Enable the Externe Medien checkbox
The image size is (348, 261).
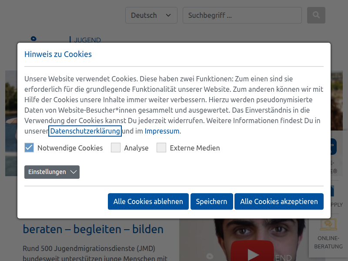161,147
